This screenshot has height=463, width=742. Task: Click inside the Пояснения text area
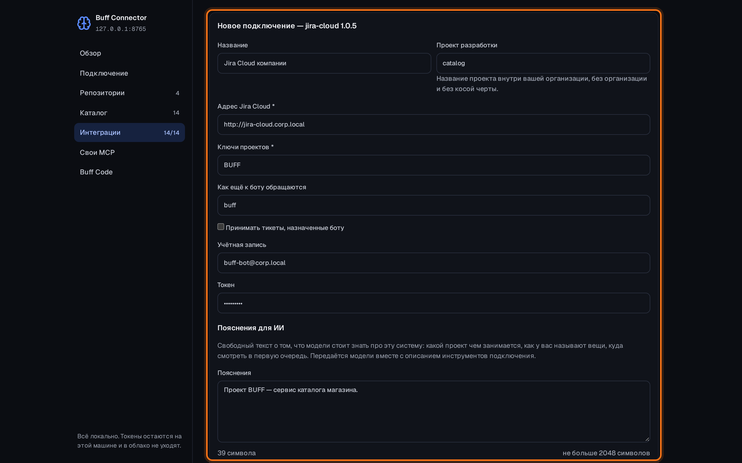click(x=434, y=411)
